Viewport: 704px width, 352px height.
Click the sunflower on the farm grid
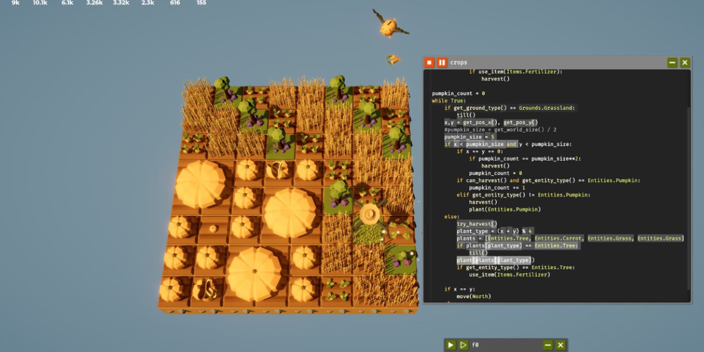(x=370, y=215)
